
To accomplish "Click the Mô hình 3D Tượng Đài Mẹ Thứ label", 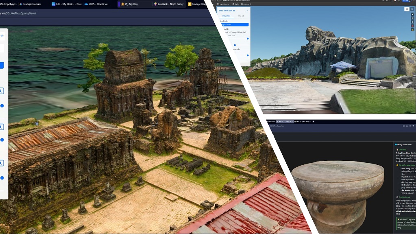I will coord(235,32).
